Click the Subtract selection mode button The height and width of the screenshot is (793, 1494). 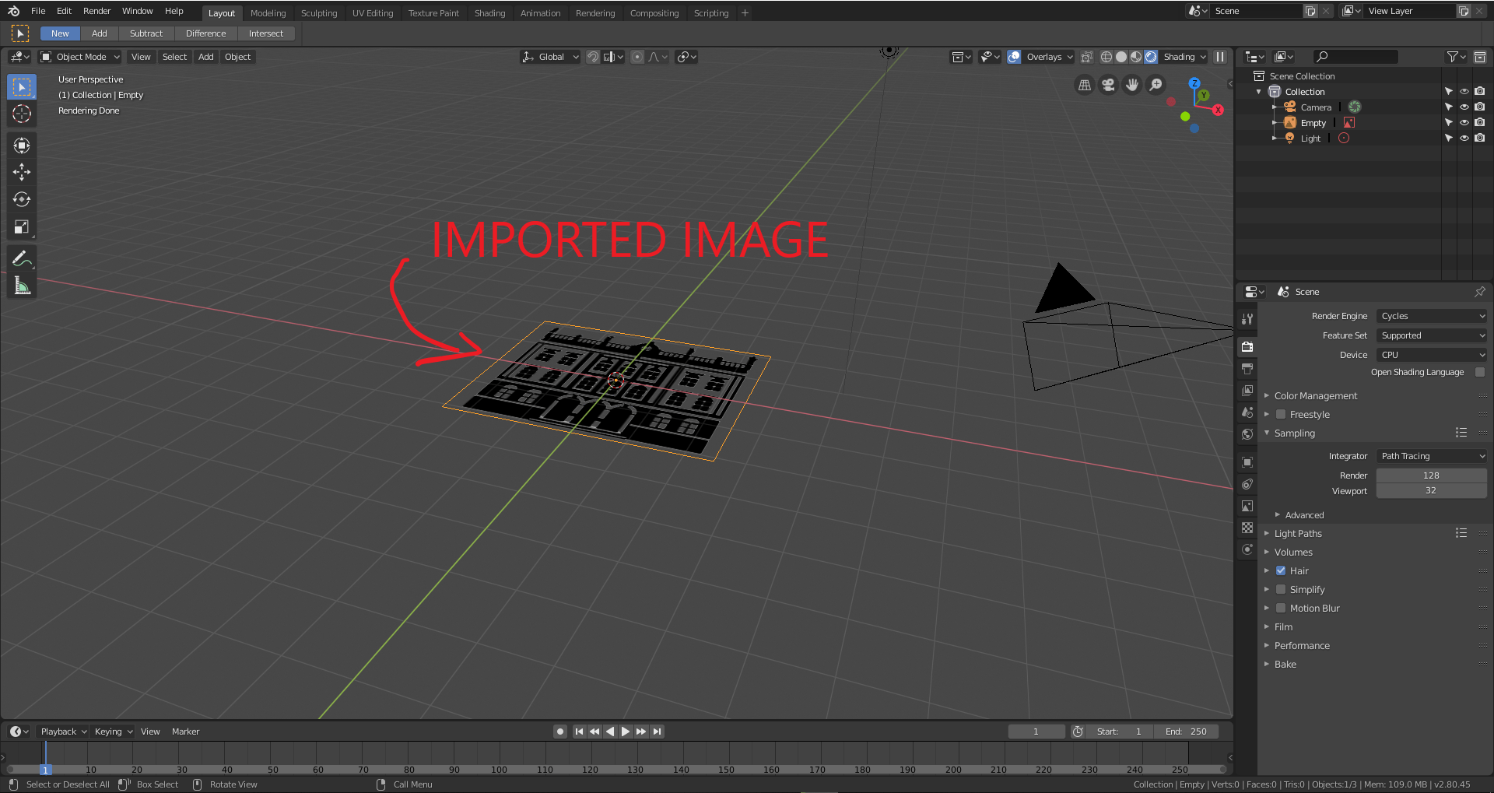[146, 33]
